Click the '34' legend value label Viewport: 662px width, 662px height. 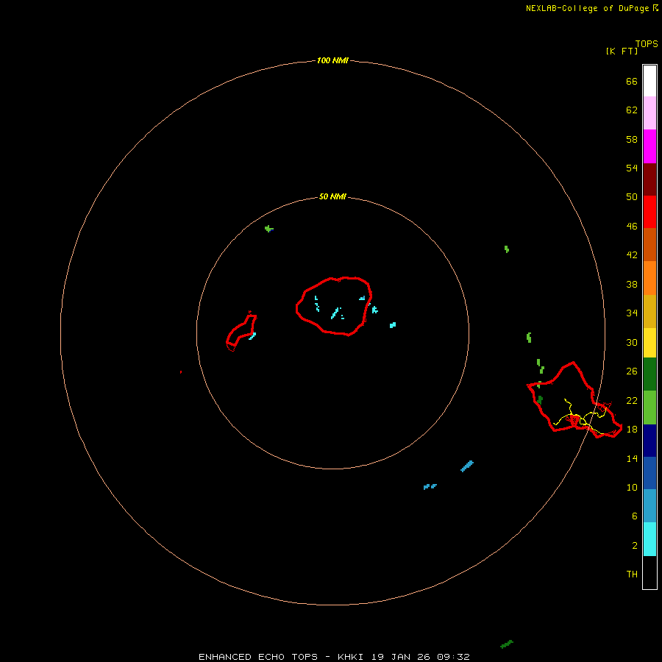[x=632, y=313]
